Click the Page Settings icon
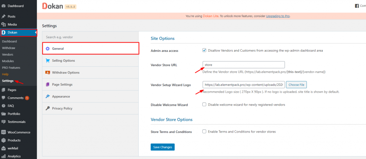 48,84
